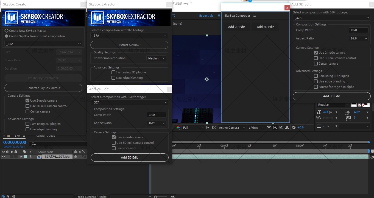
Task: Click the Comp Width field in Add 2D Edit
Action: [x=157, y=115]
